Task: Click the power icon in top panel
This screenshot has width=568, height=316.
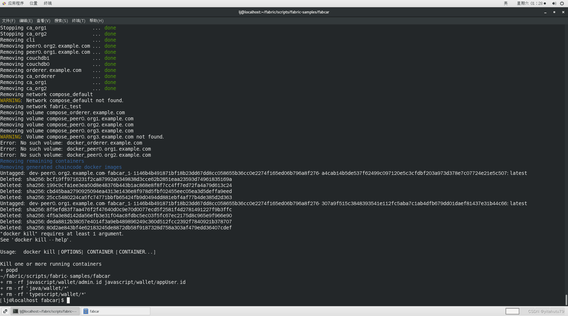Action: pyautogui.click(x=562, y=3)
